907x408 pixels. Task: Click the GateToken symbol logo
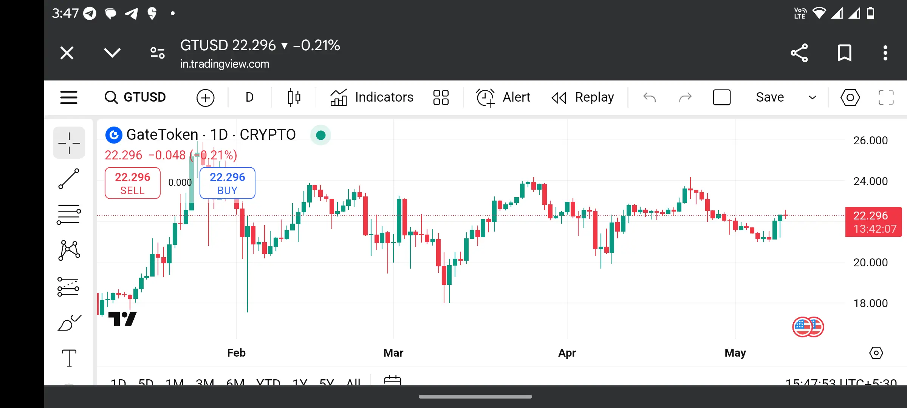tap(114, 135)
